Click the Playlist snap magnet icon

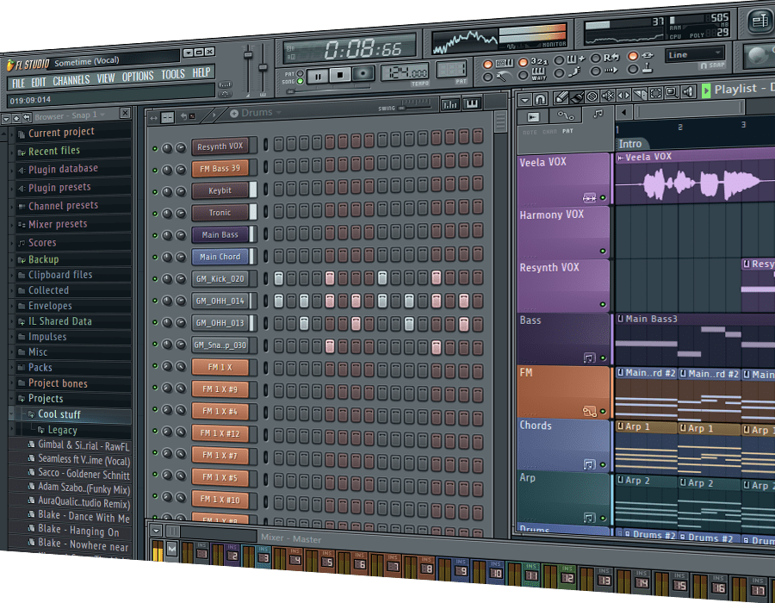(540, 99)
